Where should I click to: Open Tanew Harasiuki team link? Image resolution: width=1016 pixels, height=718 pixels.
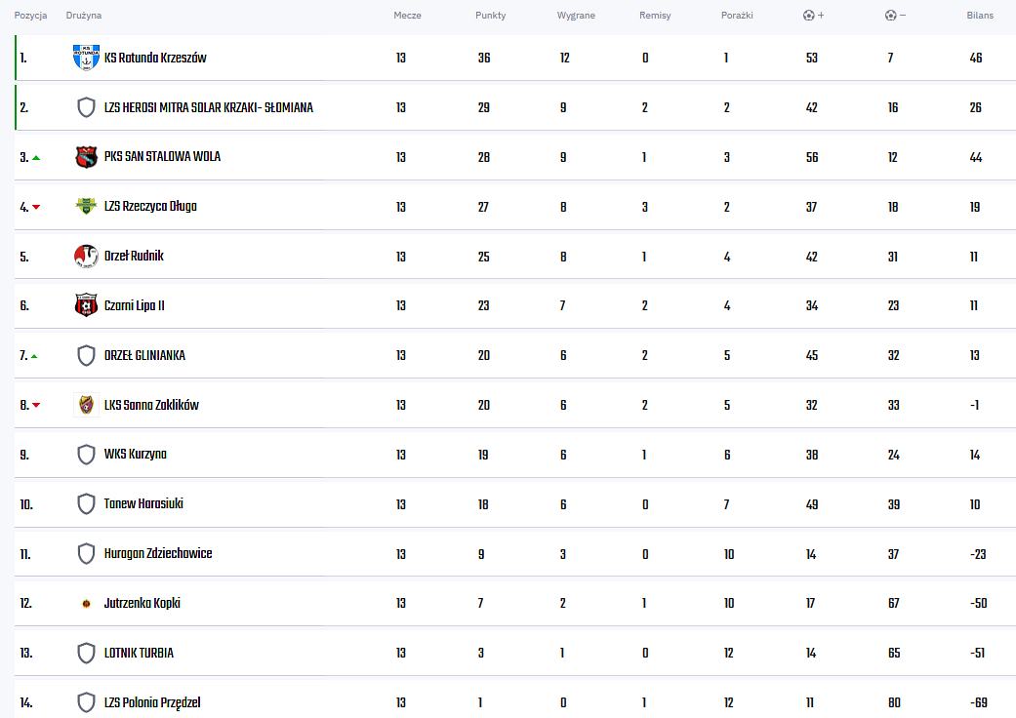(x=143, y=504)
